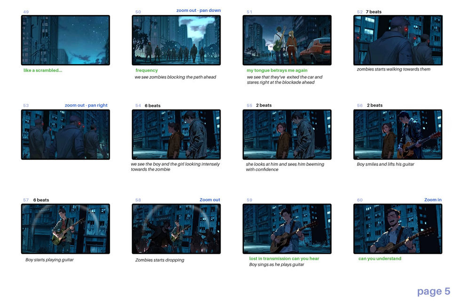Click the '6 beats' label on frame 57
The width and height of the screenshot is (461, 303).
41,200
